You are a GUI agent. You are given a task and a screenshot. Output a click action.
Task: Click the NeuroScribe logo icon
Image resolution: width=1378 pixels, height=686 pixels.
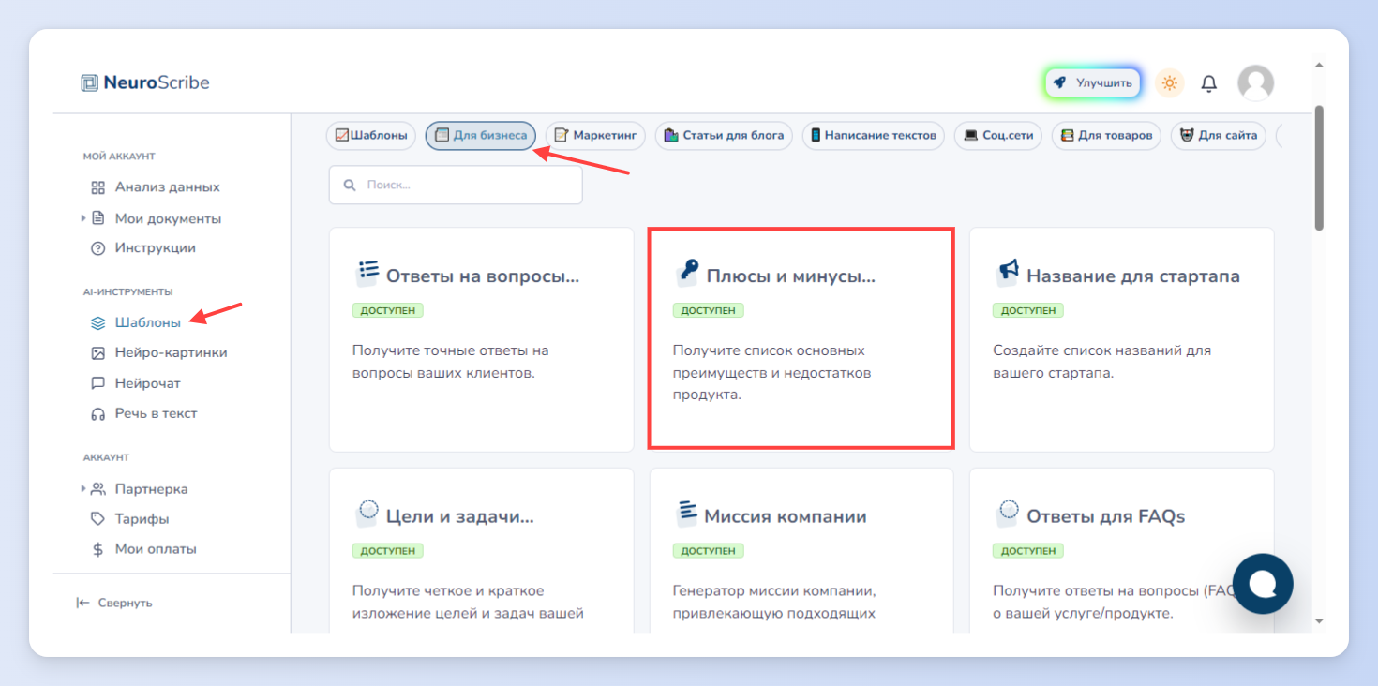point(89,82)
